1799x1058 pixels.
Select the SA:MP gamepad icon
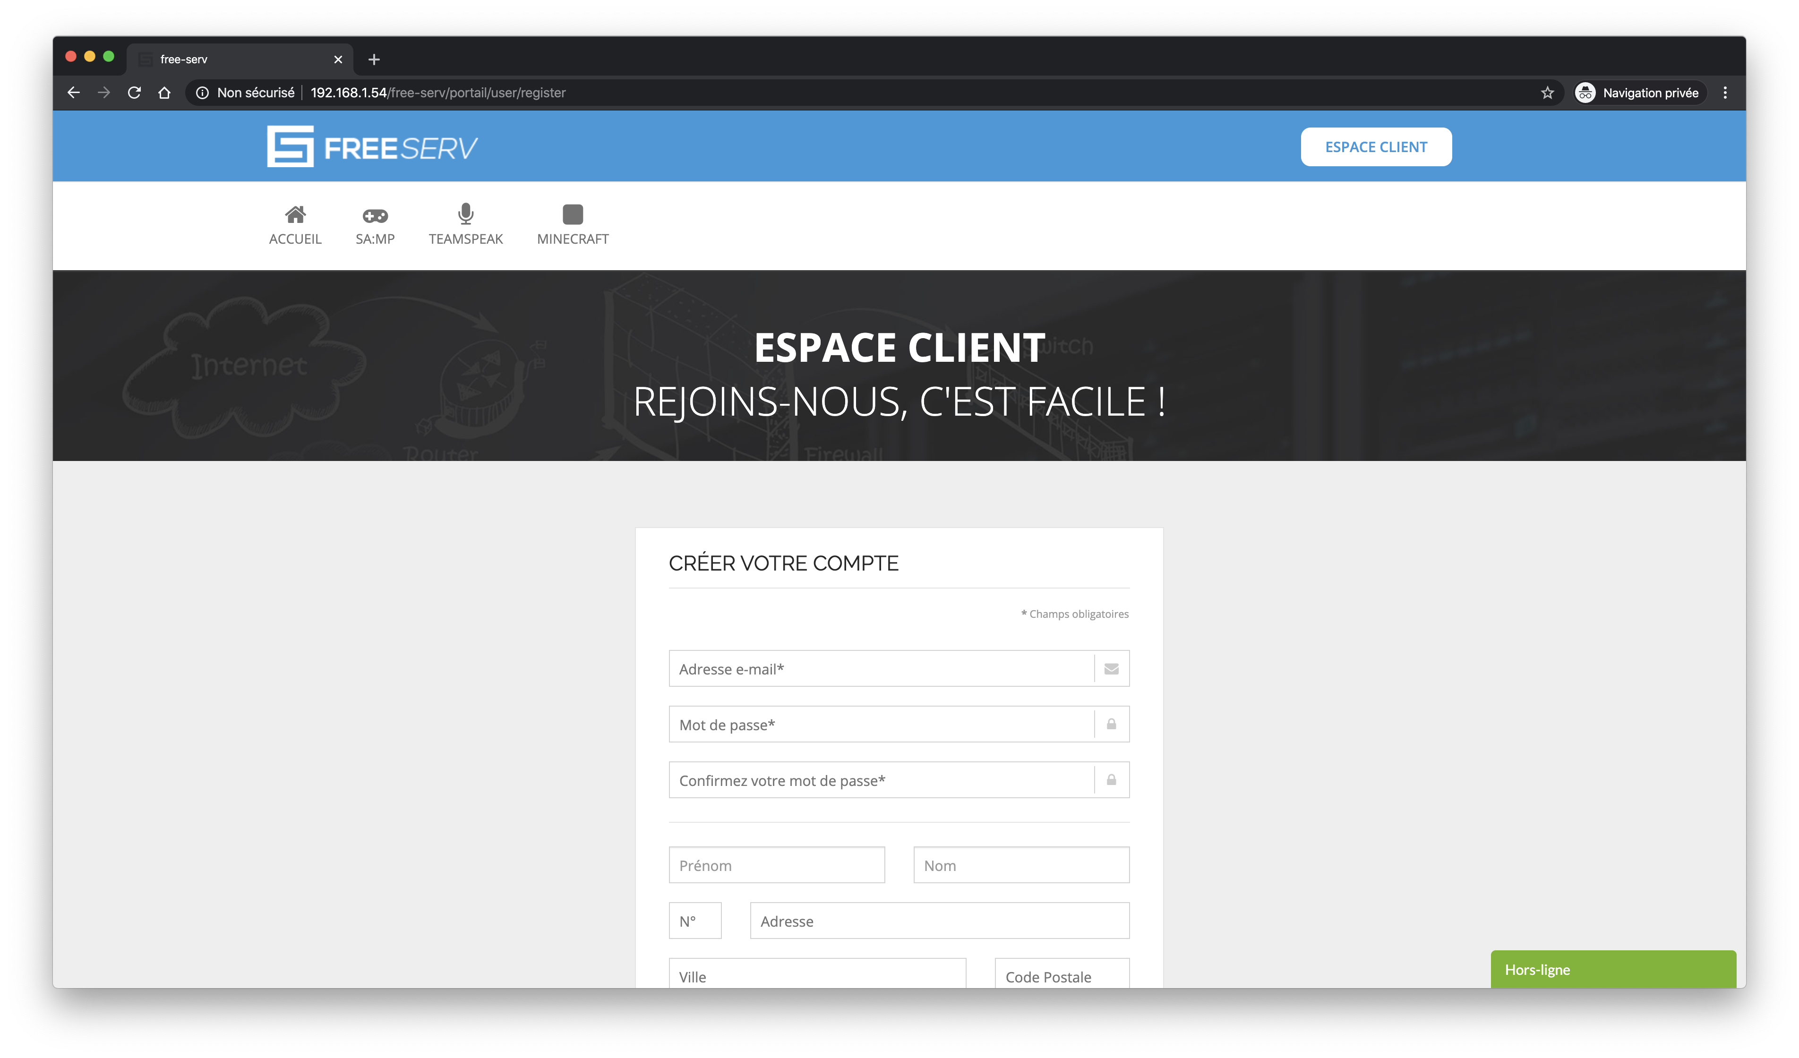pos(375,215)
